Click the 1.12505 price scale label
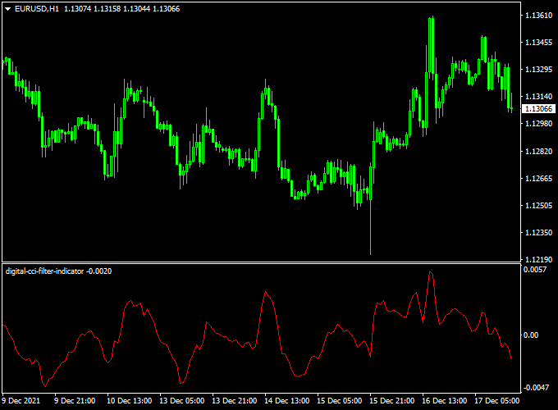The height and width of the screenshot is (410, 558). pyautogui.click(x=539, y=206)
